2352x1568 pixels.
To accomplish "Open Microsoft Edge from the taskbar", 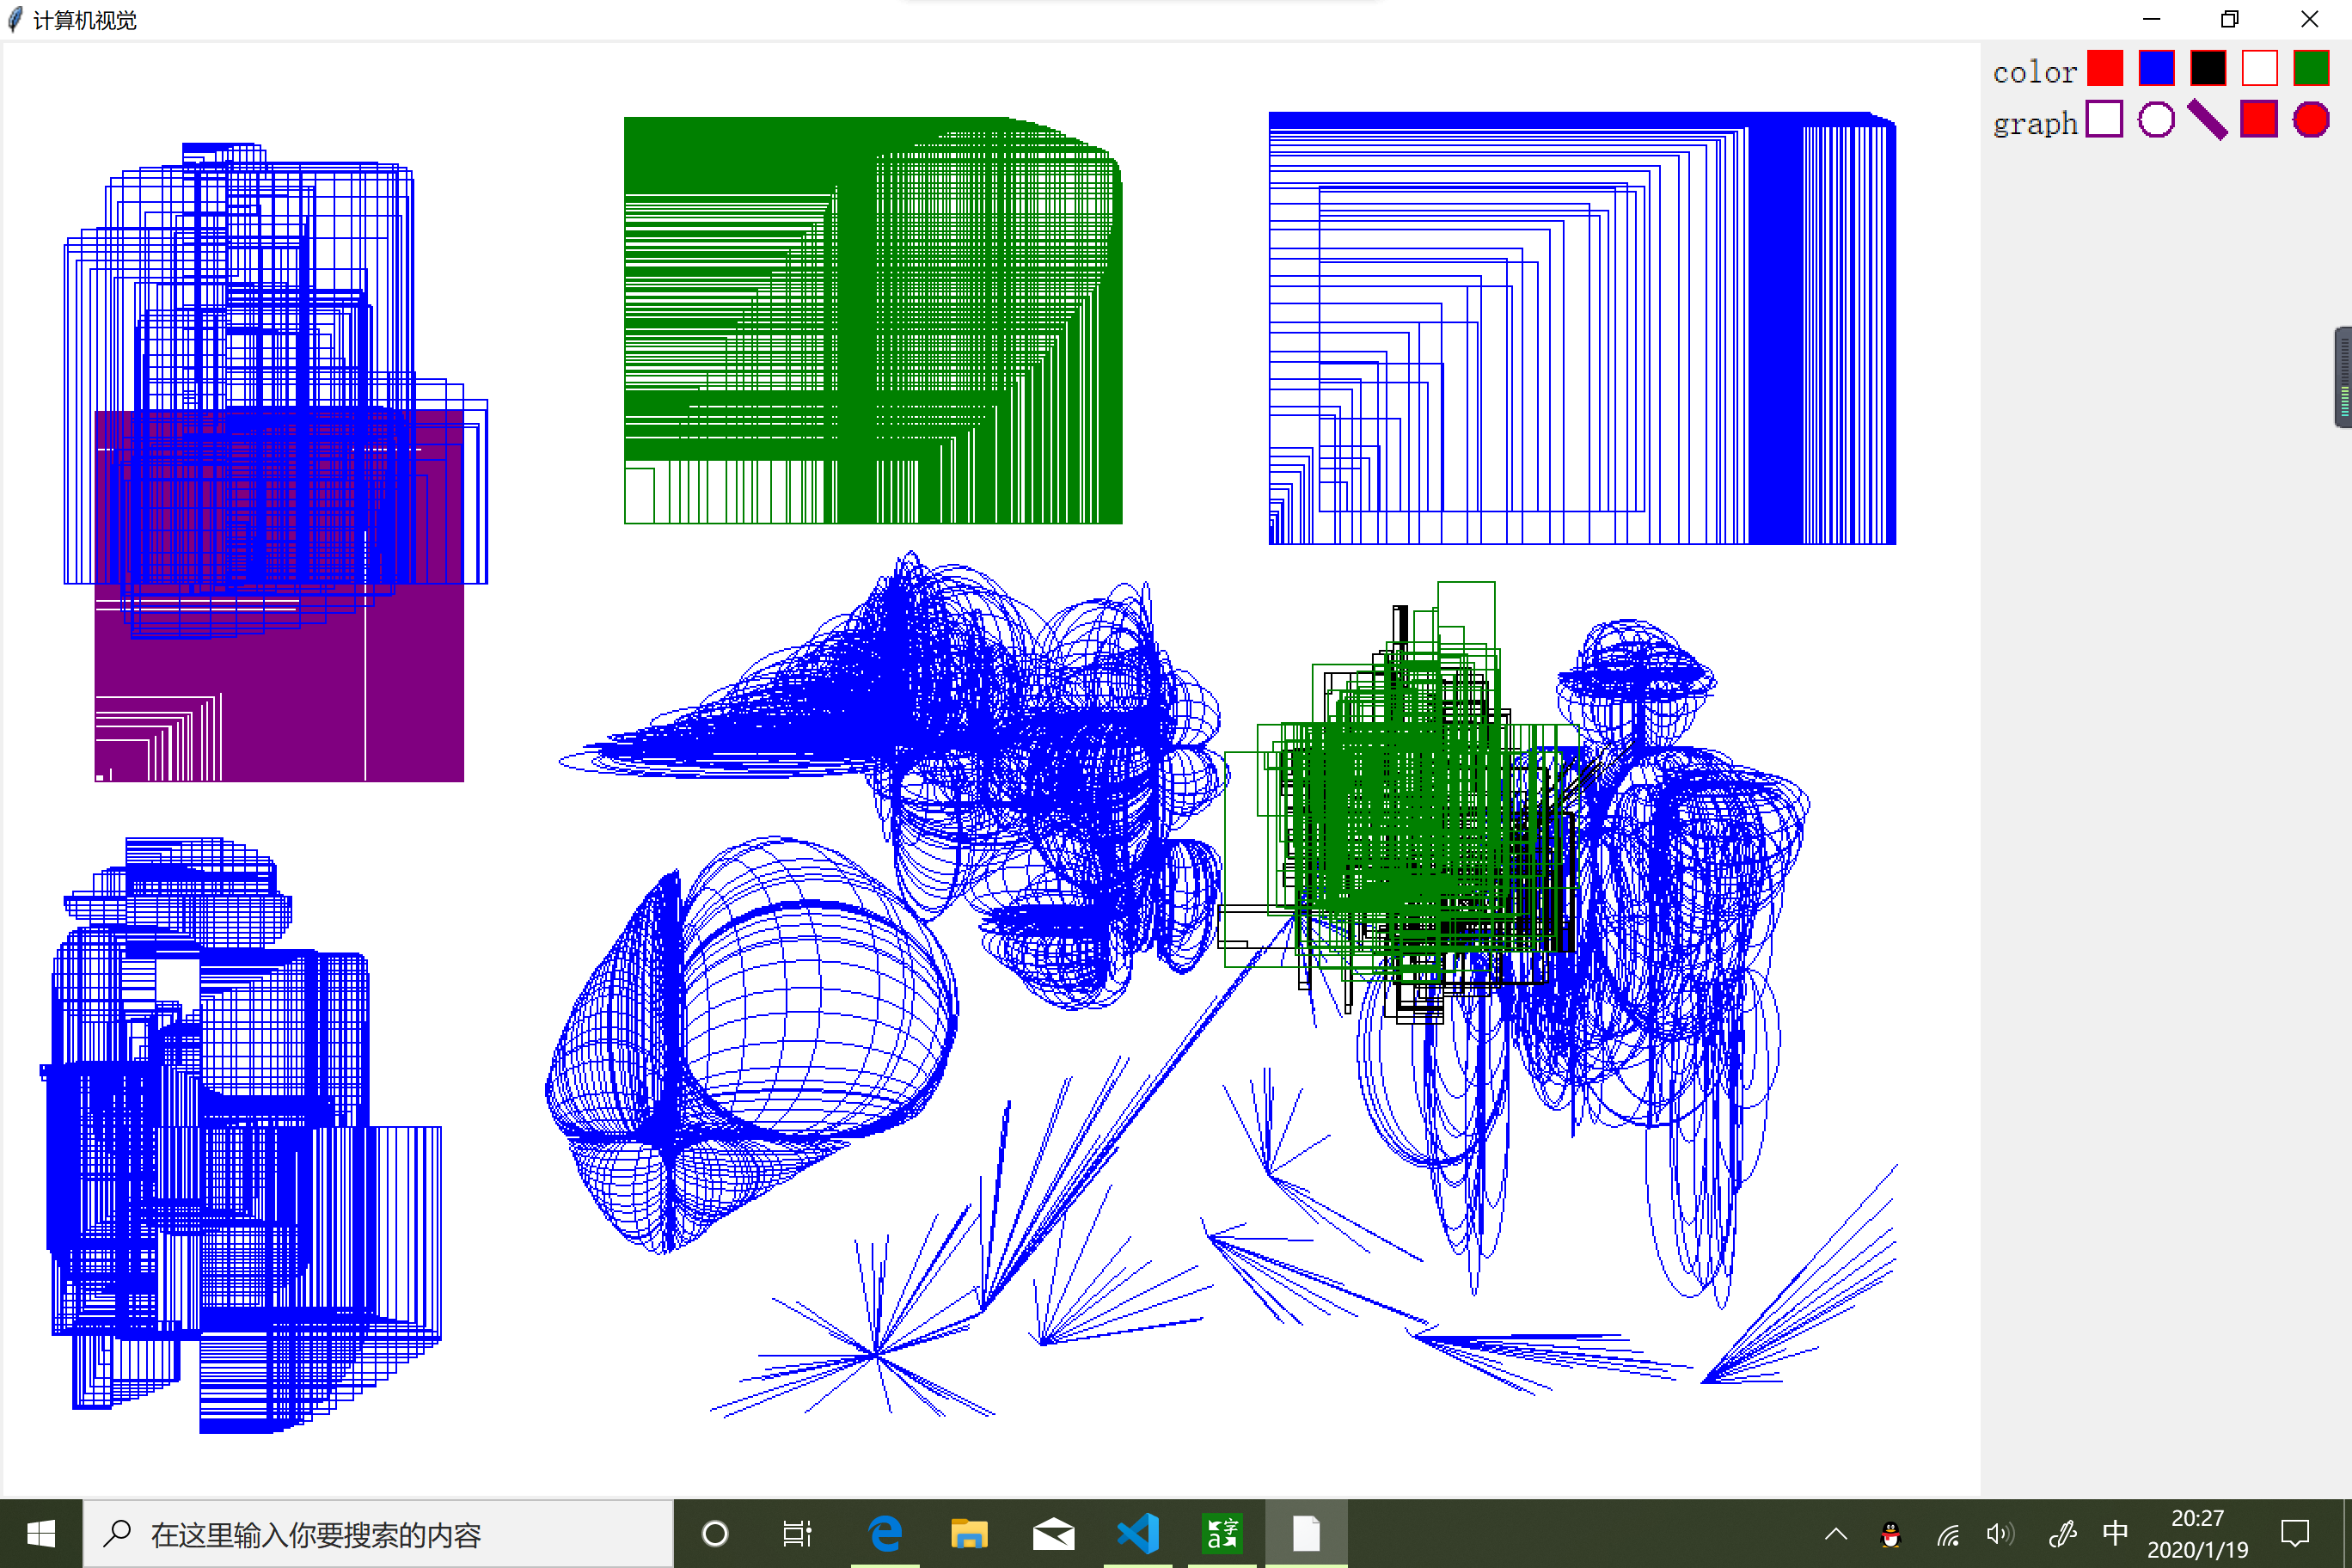I will click(885, 1533).
